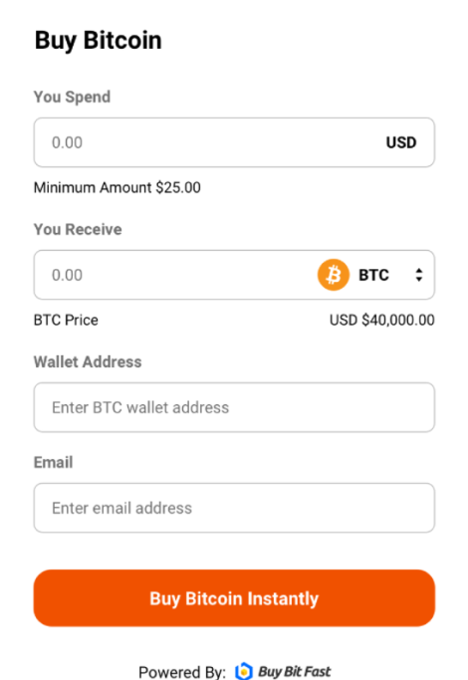Image resolution: width=468 pixels, height=680 pixels.
Task: Click the Buy Bit Fast hexagon logo
Action: 244,671
